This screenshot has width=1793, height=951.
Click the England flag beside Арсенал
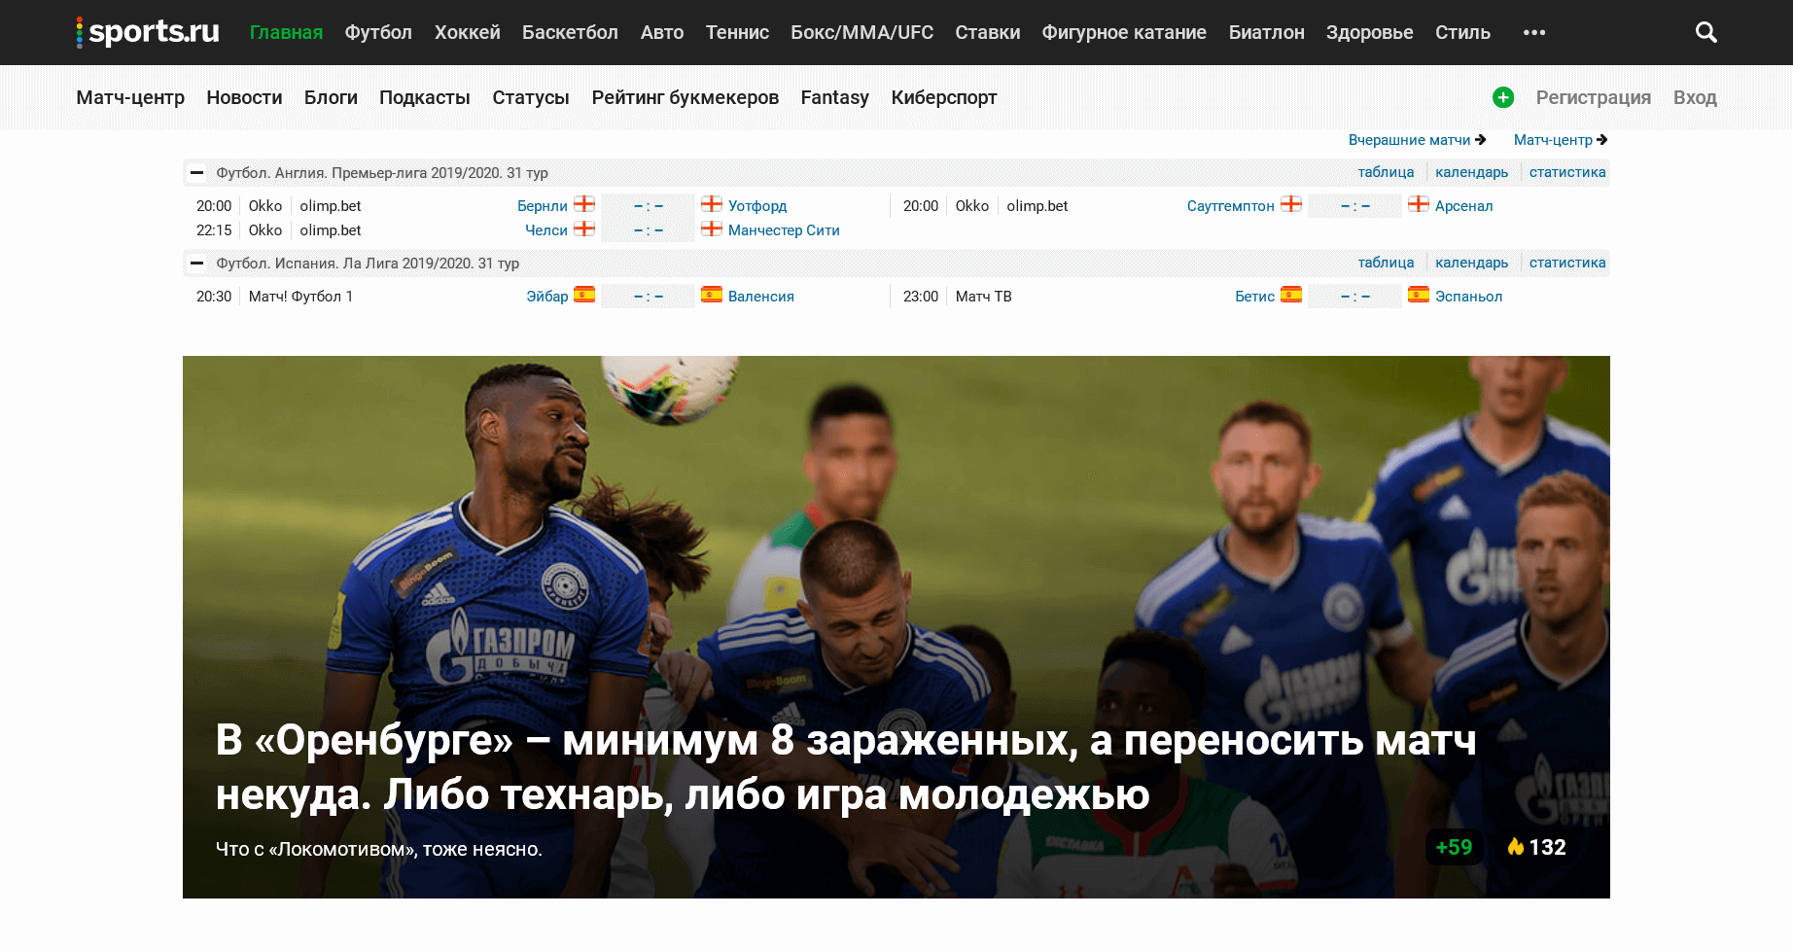tap(1419, 204)
